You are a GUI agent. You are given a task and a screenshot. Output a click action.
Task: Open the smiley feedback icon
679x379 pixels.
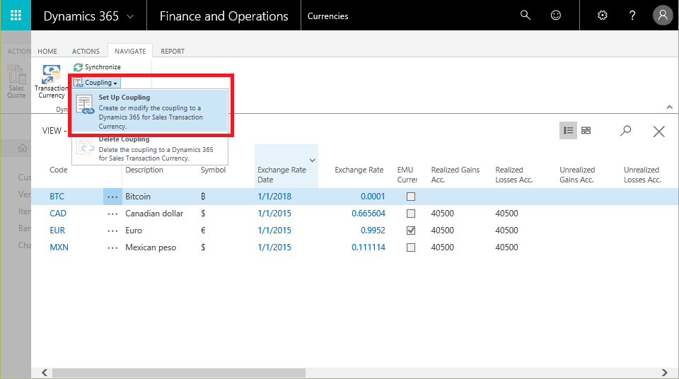(556, 16)
